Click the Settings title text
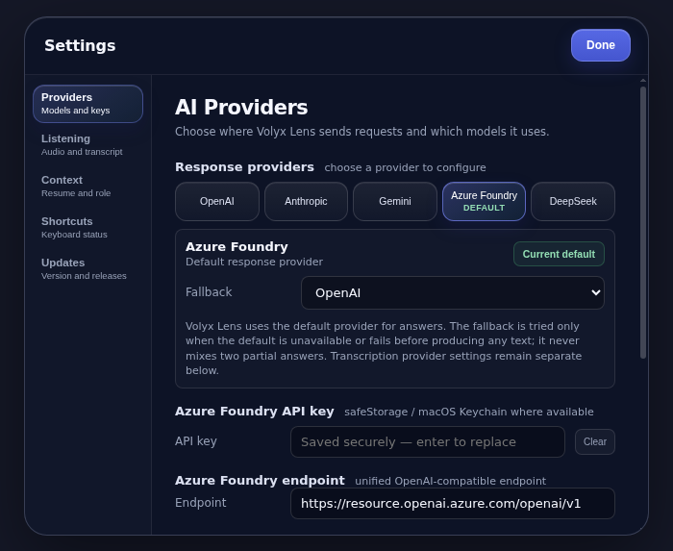673x551 pixels. click(x=80, y=45)
